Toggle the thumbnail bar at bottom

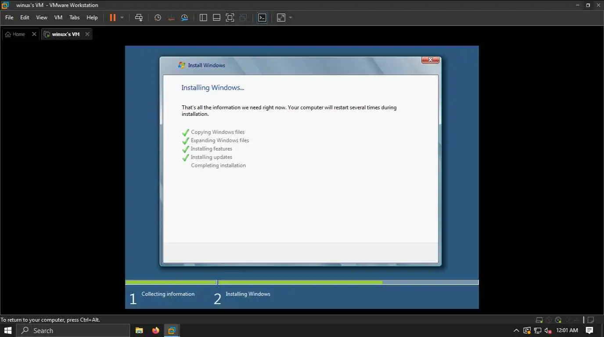[216, 18]
